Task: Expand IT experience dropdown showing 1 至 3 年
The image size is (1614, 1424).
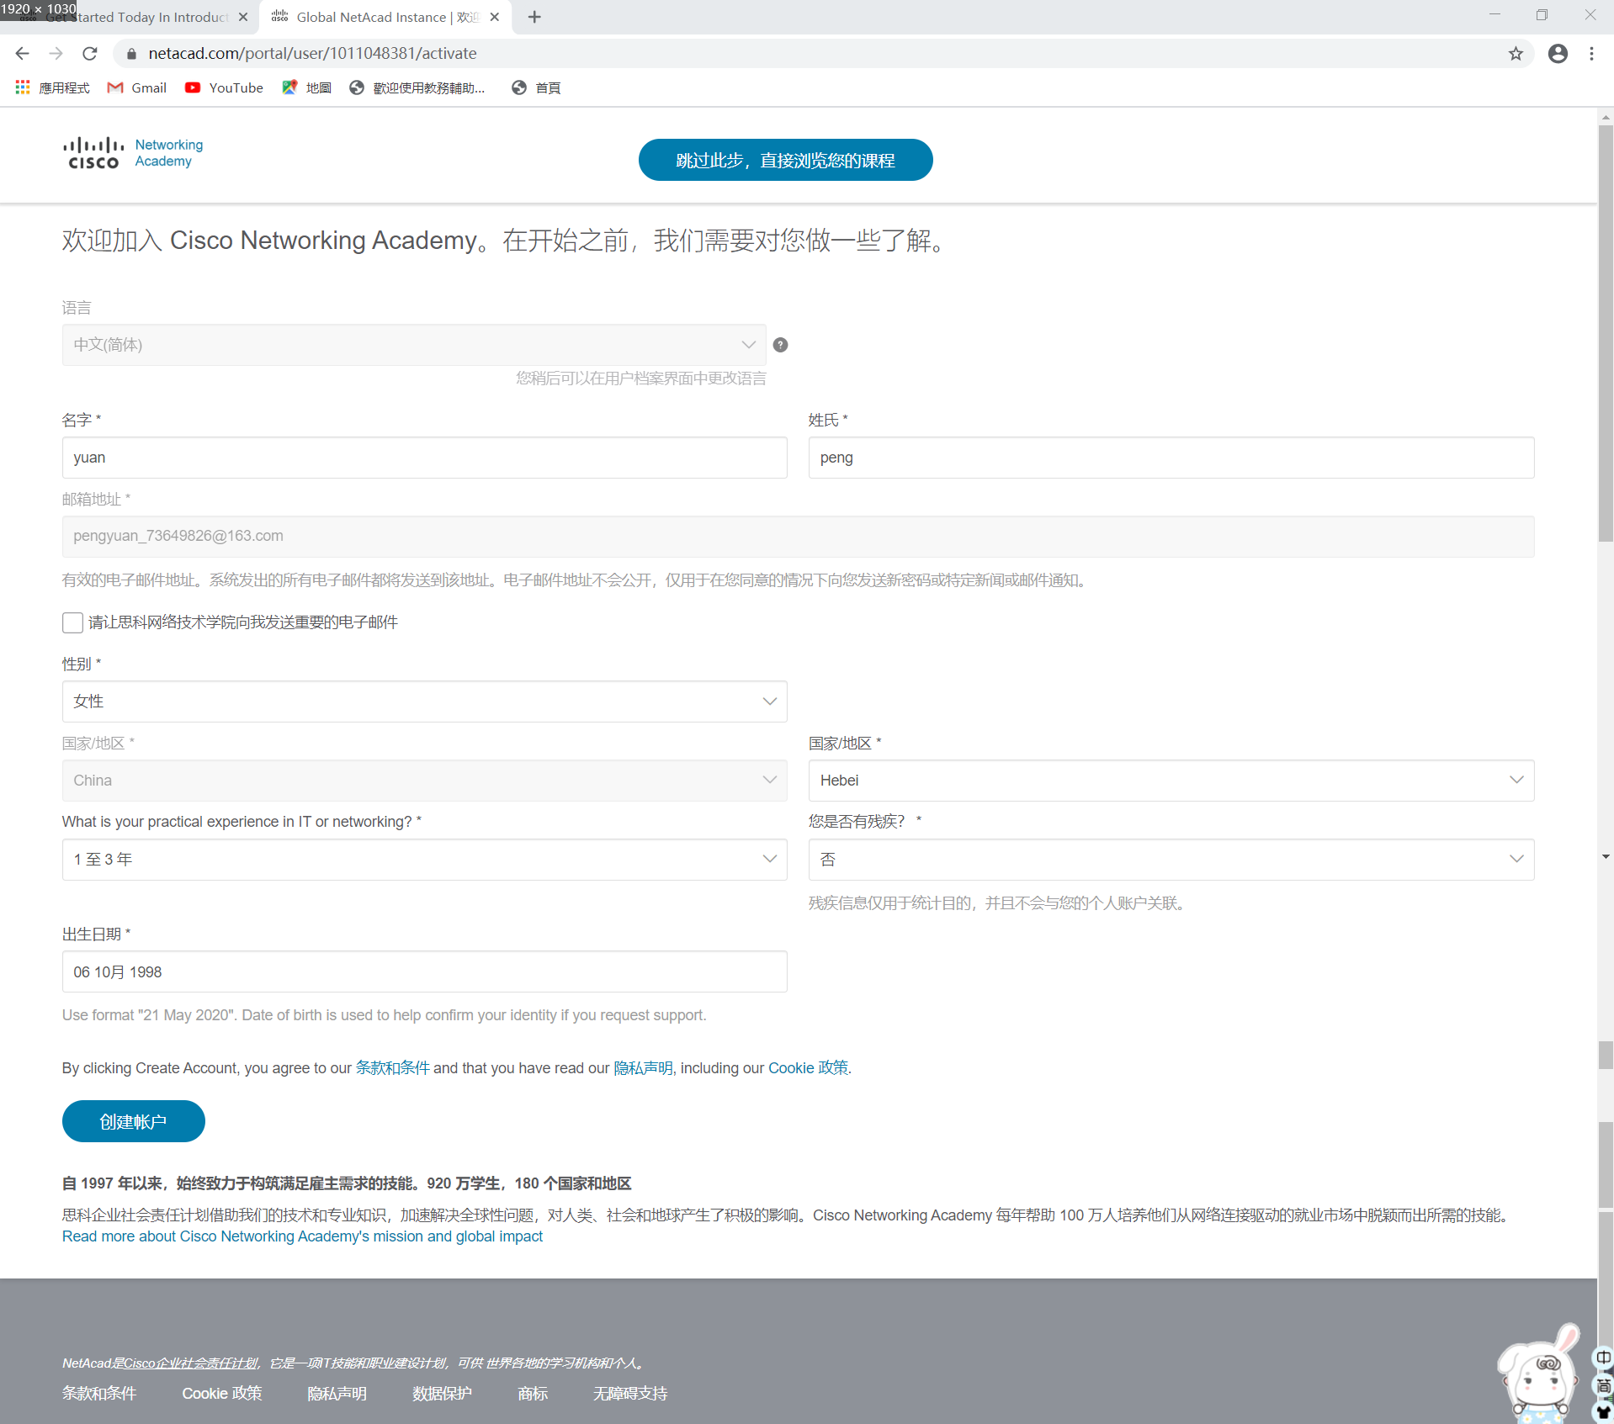Action: (424, 860)
